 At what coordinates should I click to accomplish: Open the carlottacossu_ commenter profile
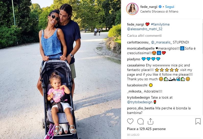(138, 42)
